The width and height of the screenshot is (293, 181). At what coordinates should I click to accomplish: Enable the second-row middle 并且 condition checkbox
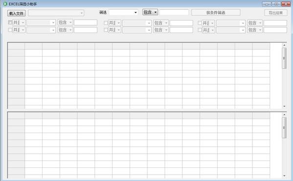click(106, 30)
